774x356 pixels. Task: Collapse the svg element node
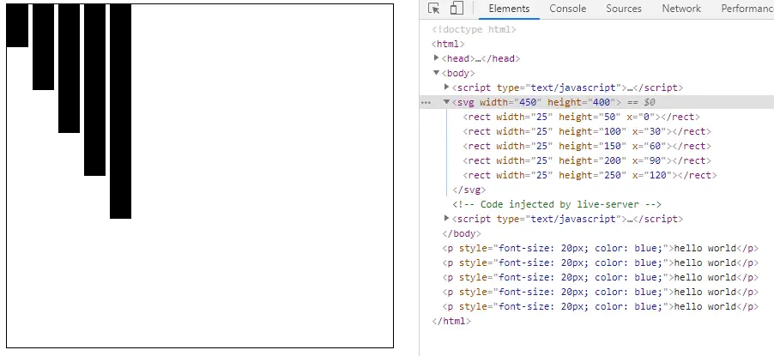point(447,102)
